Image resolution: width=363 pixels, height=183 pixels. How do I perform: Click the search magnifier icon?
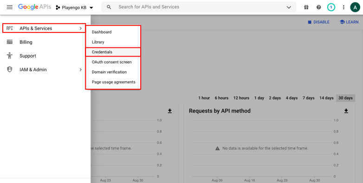[109, 7]
